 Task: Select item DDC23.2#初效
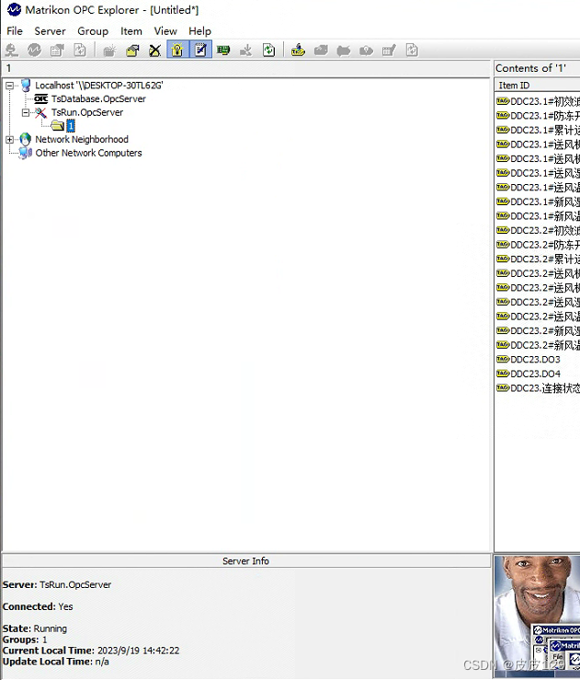545,230
